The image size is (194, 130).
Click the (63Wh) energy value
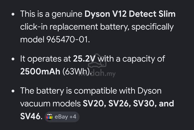point(77,72)
